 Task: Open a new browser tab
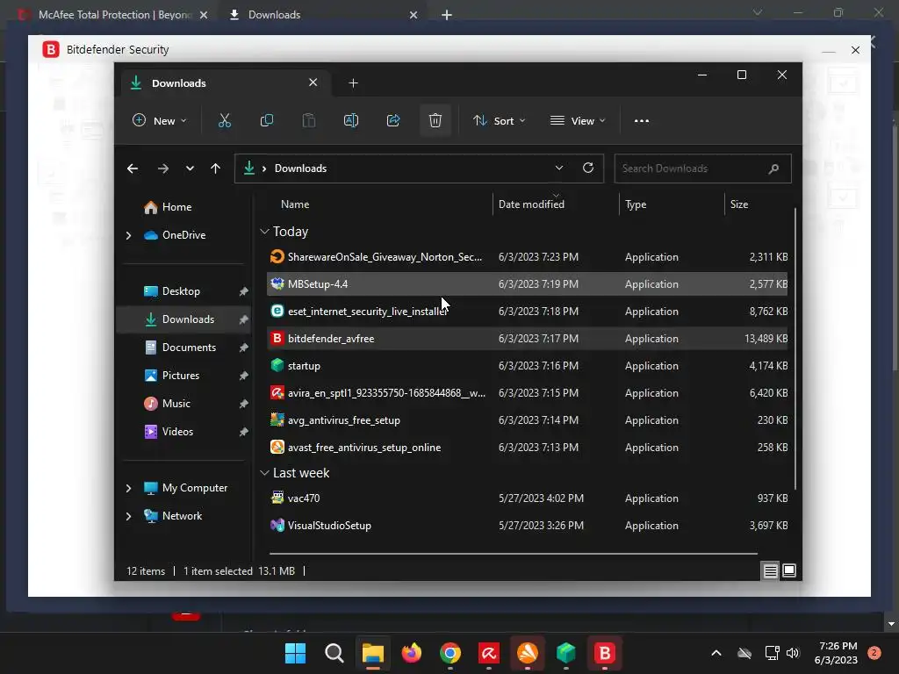pyautogui.click(x=447, y=15)
